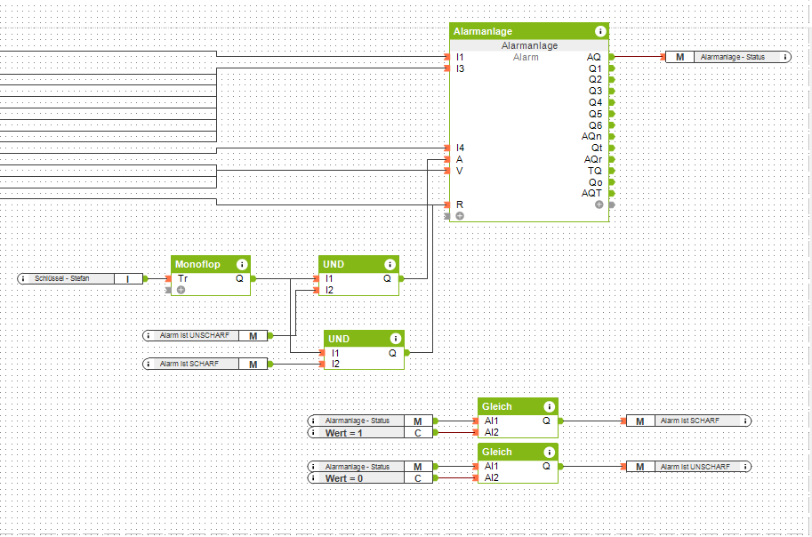Viewport: 812px width, 537px height.
Task: Click the Tr input of Monoflop
Action: tap(168, 278)
